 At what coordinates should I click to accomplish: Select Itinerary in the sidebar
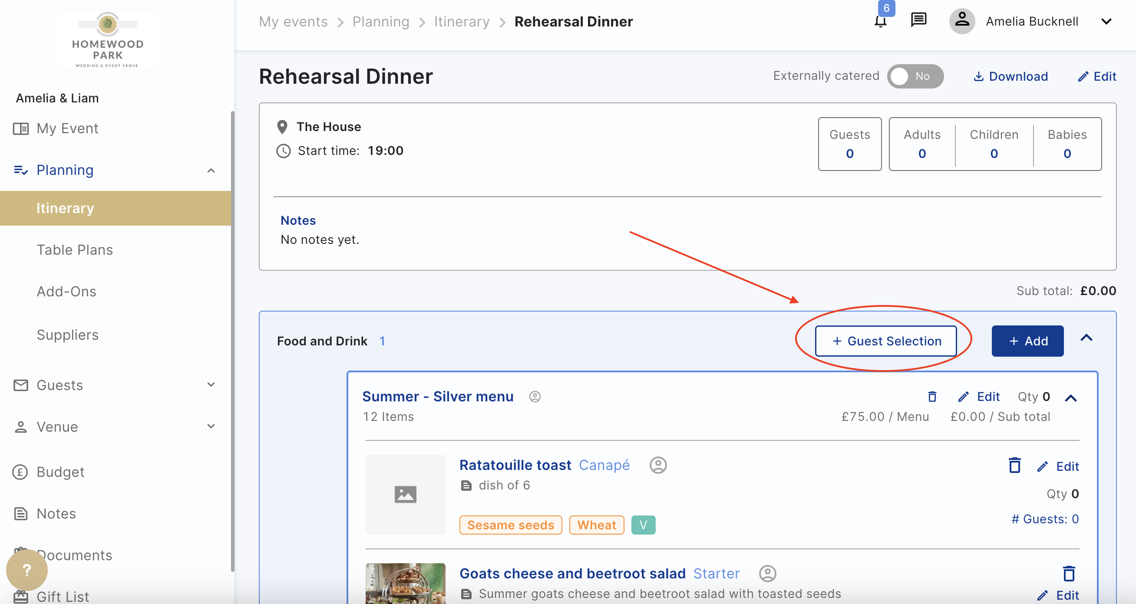click(116, 208)
